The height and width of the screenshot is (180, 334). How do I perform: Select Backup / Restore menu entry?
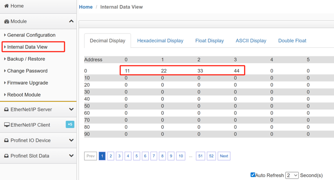click(x=26, y=59)
